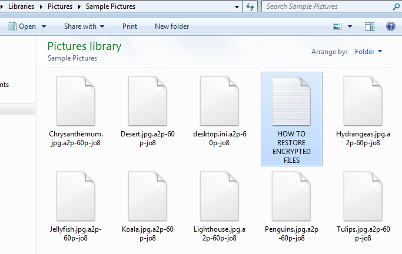Select the Chrysanthemum.jpg.a2p-60p-jo8 file icon
Screen dimensions: 402x254
[x=76, y=101]
